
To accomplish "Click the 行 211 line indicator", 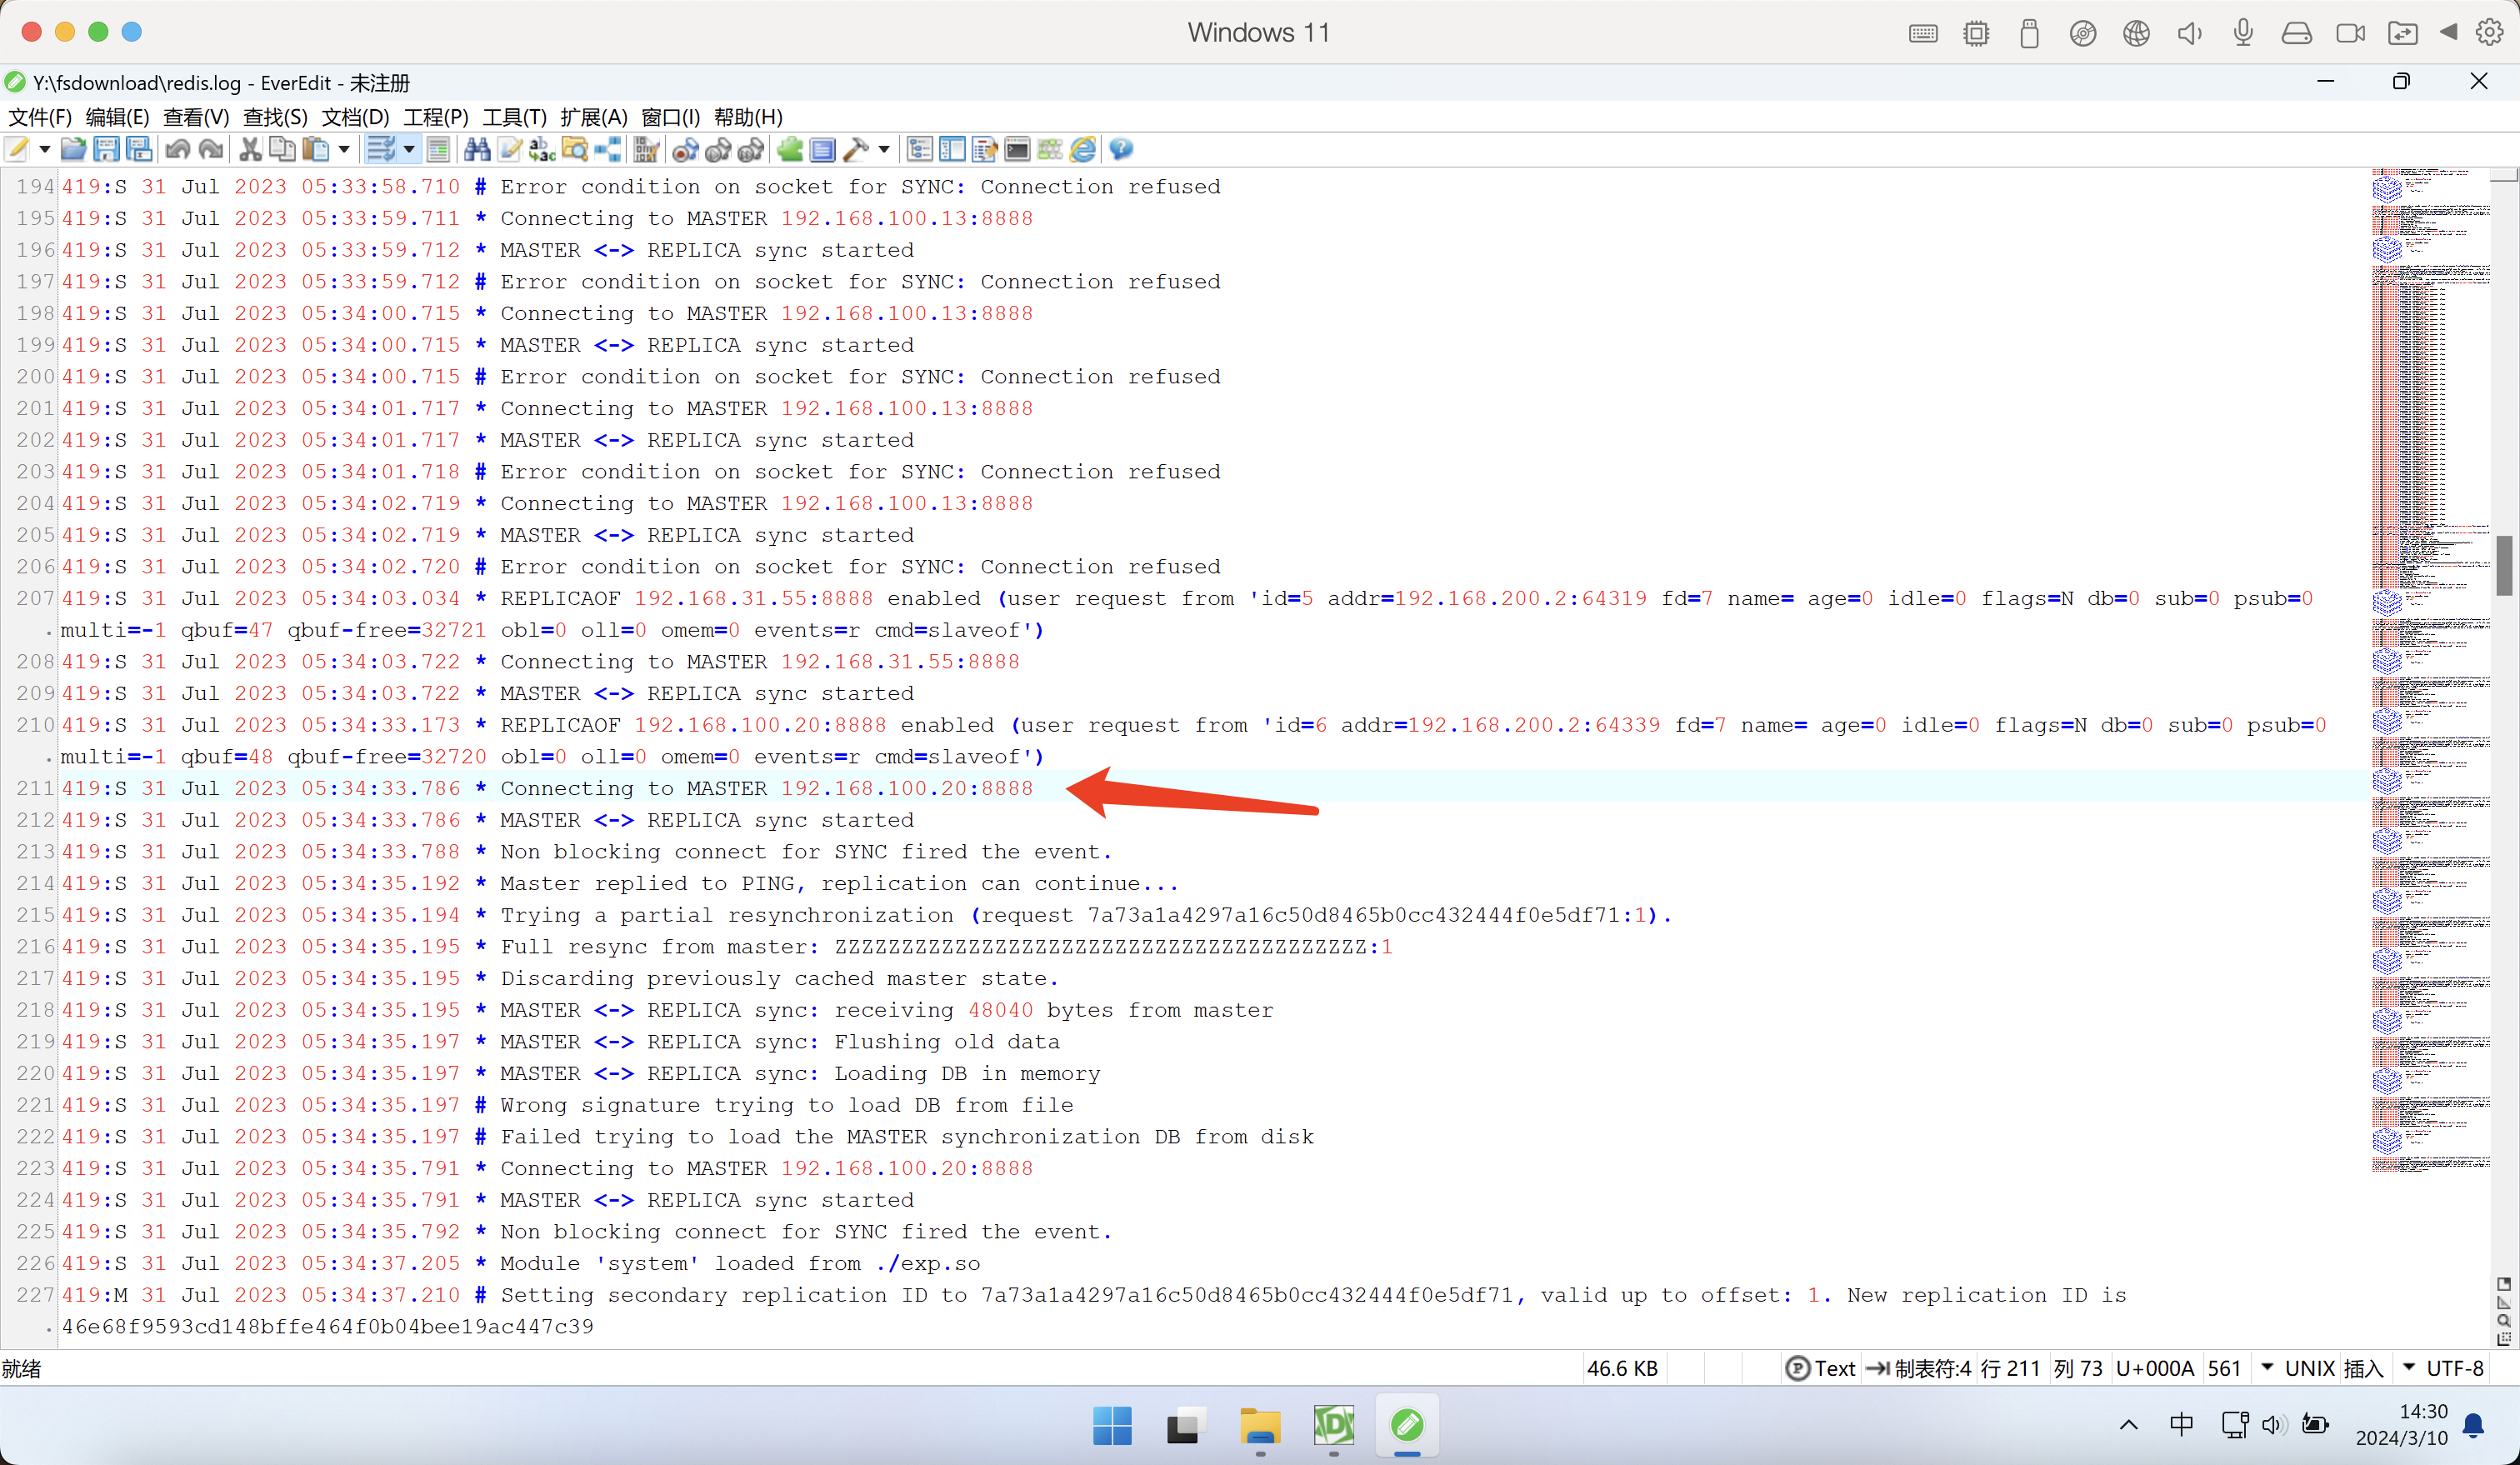I will [2010, 1368].
